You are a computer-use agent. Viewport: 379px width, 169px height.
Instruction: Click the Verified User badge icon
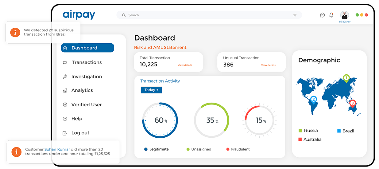(65, 105)
